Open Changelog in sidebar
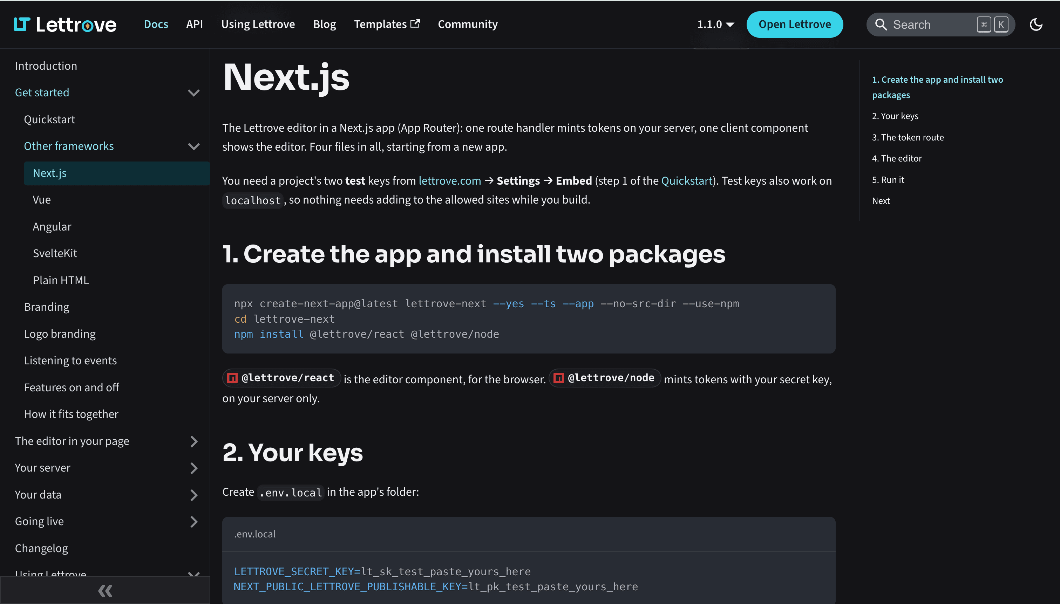This screenshot has width=1060, height=604. click(41, 548)
